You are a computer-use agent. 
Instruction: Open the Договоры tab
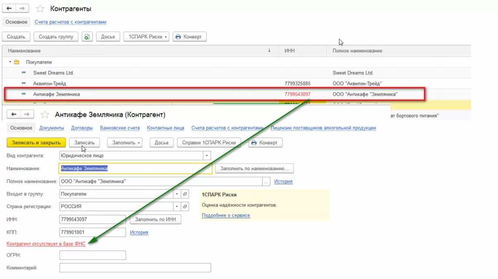point(82,128)
